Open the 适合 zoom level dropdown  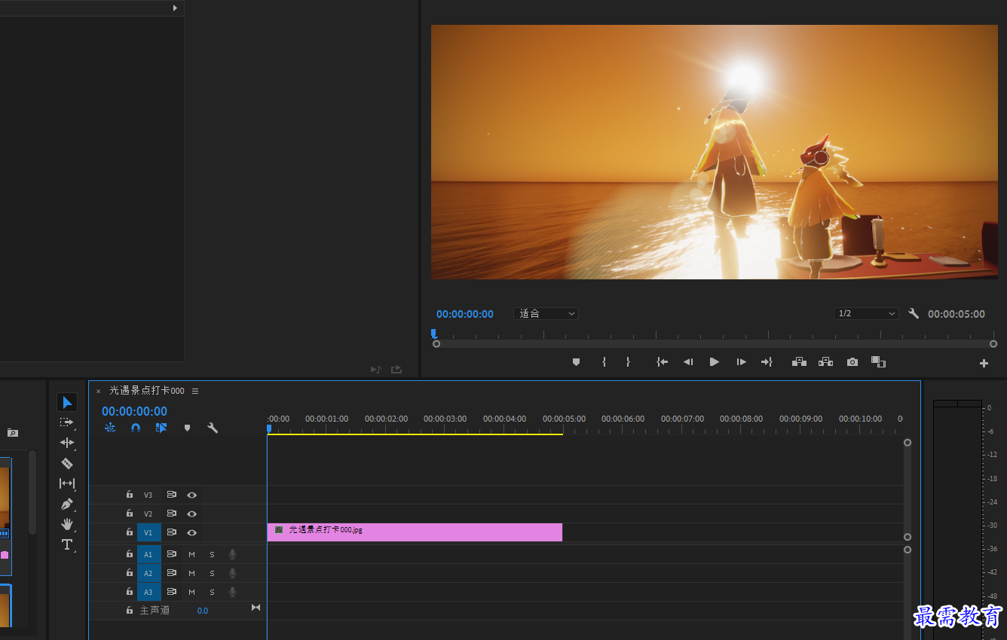pyautogui.click(x=546, y=313)
